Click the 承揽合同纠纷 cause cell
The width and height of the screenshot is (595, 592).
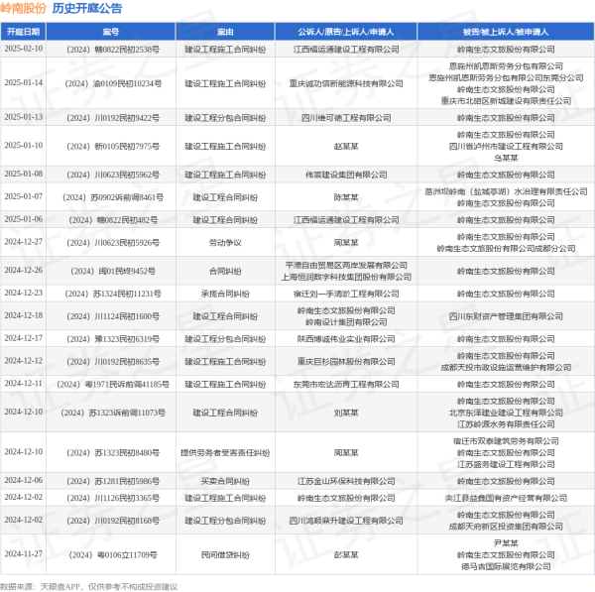point(225,294)
